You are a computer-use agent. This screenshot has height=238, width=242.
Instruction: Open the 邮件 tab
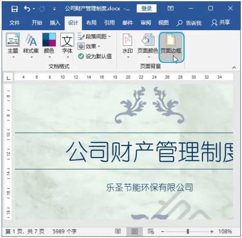pos(128,23)
